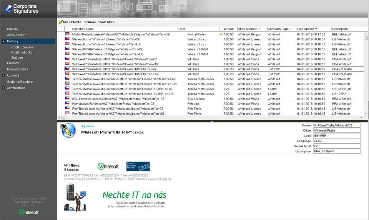
Task: Click the Description input field
Action: (336, 152)
